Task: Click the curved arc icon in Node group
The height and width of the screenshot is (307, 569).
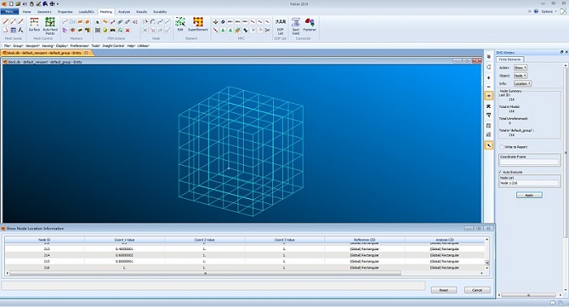Action: click(153, 22)
